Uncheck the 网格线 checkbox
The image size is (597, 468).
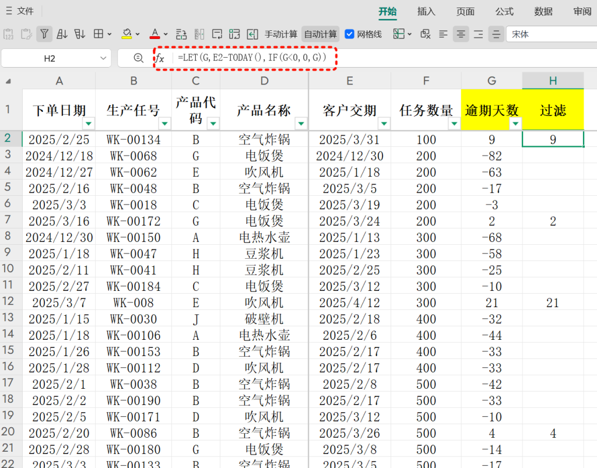coord(349,34)
